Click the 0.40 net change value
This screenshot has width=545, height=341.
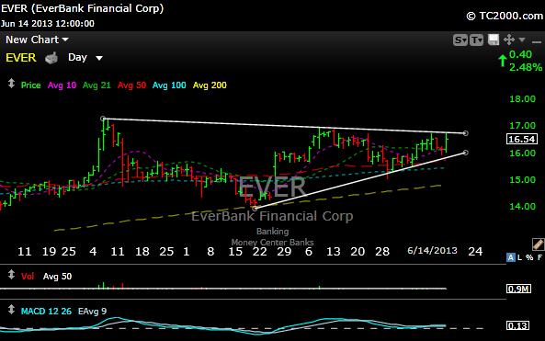[x=520, y=54]
